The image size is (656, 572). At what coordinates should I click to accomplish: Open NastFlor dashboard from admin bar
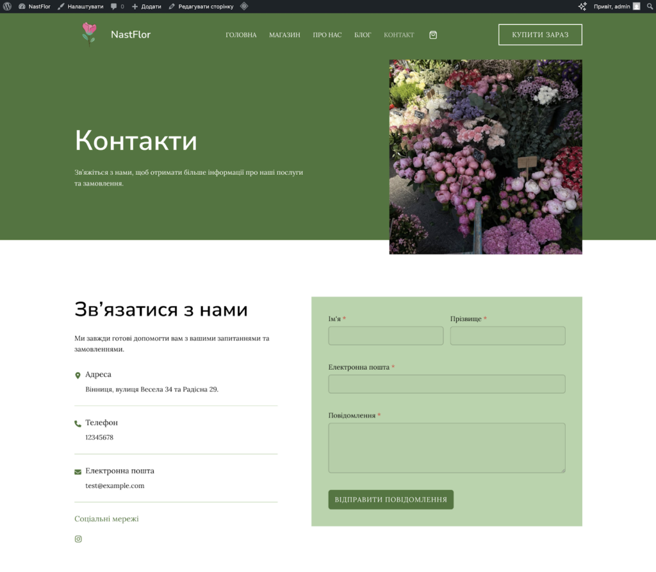[35, 6]
